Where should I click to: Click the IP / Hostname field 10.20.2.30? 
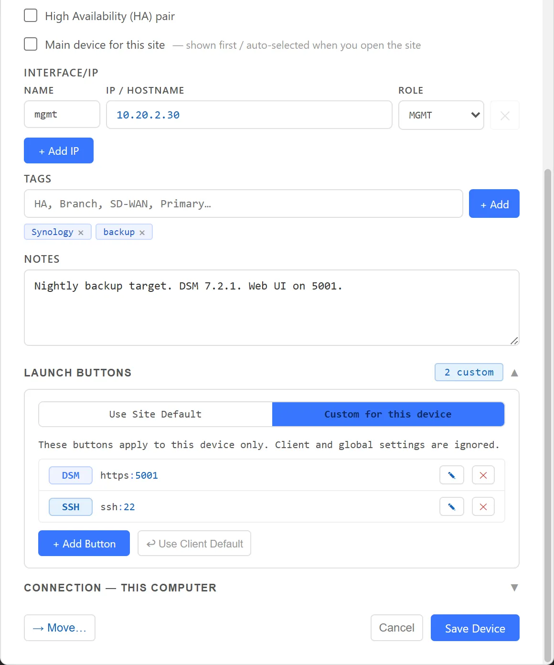(249, 115)
